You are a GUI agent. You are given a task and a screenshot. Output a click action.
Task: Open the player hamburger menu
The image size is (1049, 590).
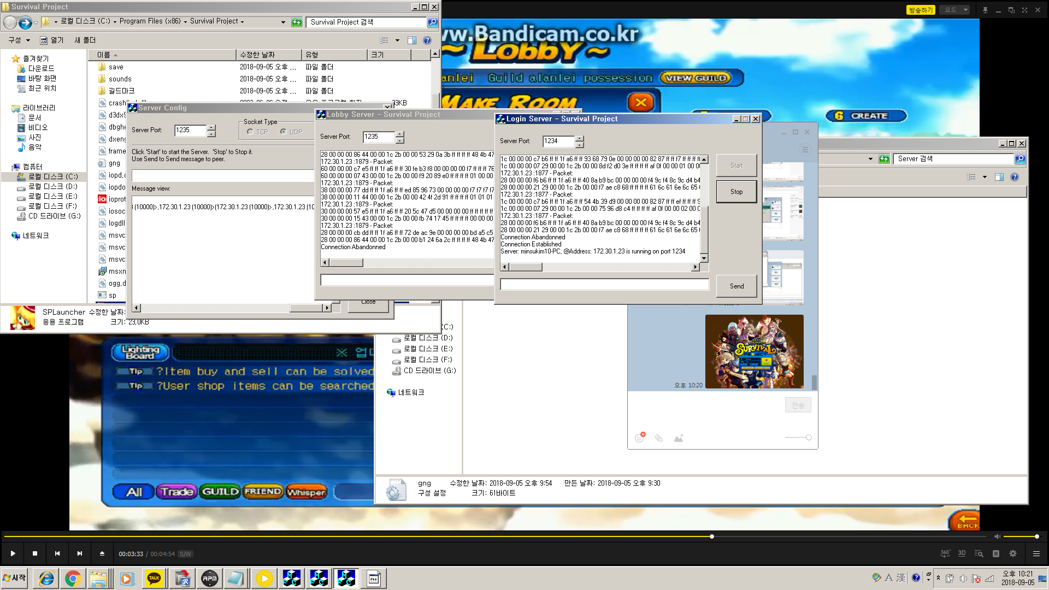[x=1036, y=553]
